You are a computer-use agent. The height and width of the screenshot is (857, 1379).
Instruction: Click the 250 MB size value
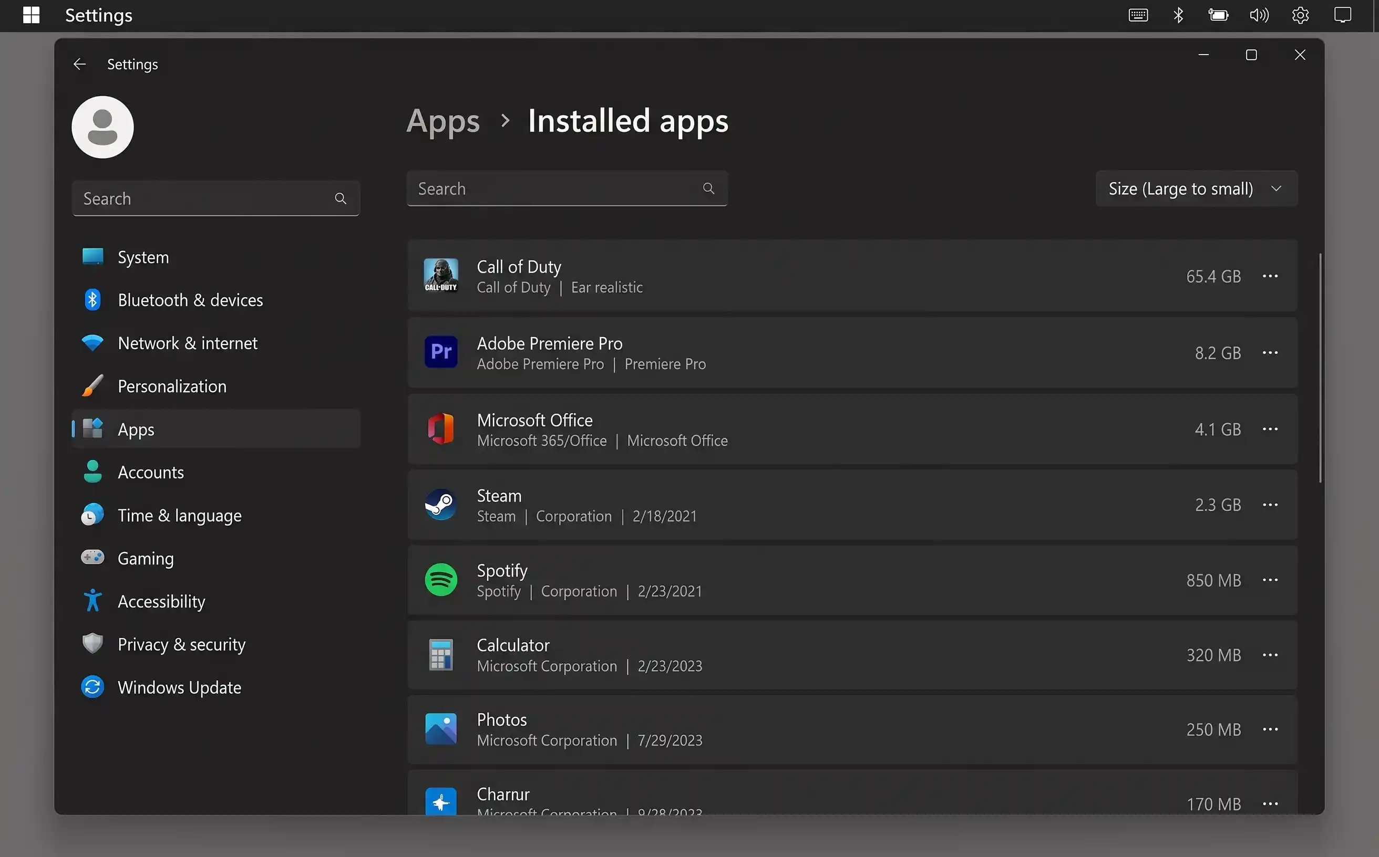coord(1213,729)
